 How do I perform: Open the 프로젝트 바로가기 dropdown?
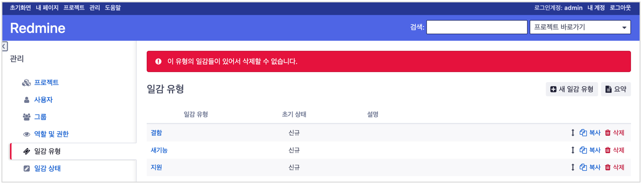click(x=580, y=28)
